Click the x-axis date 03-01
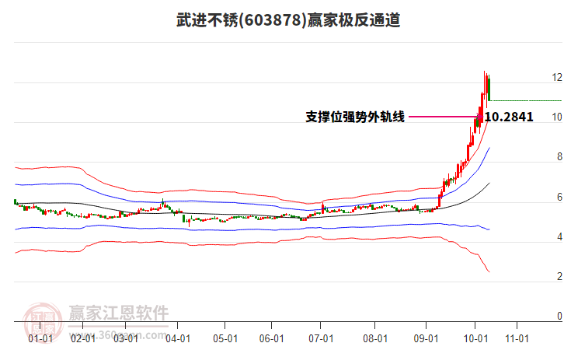The height and width of the screenshot is (350, 564). coord(126,338)
